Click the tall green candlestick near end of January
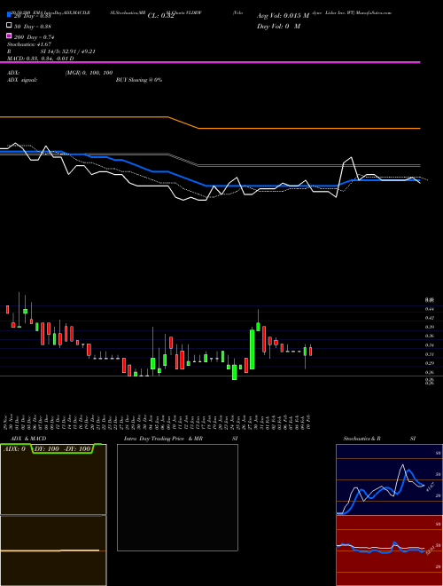This screenshot has width=443, height=586. [x=253, y=350]
